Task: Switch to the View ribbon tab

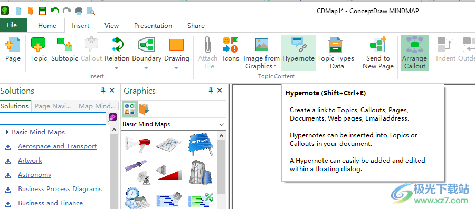Action: [x=111, y=26]
